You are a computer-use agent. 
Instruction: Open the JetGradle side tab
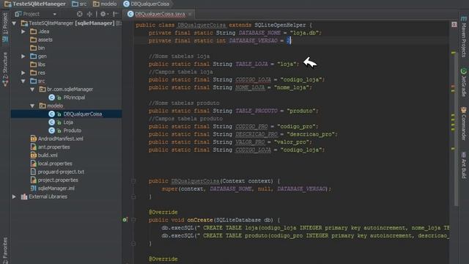click(x=463, y=82)
